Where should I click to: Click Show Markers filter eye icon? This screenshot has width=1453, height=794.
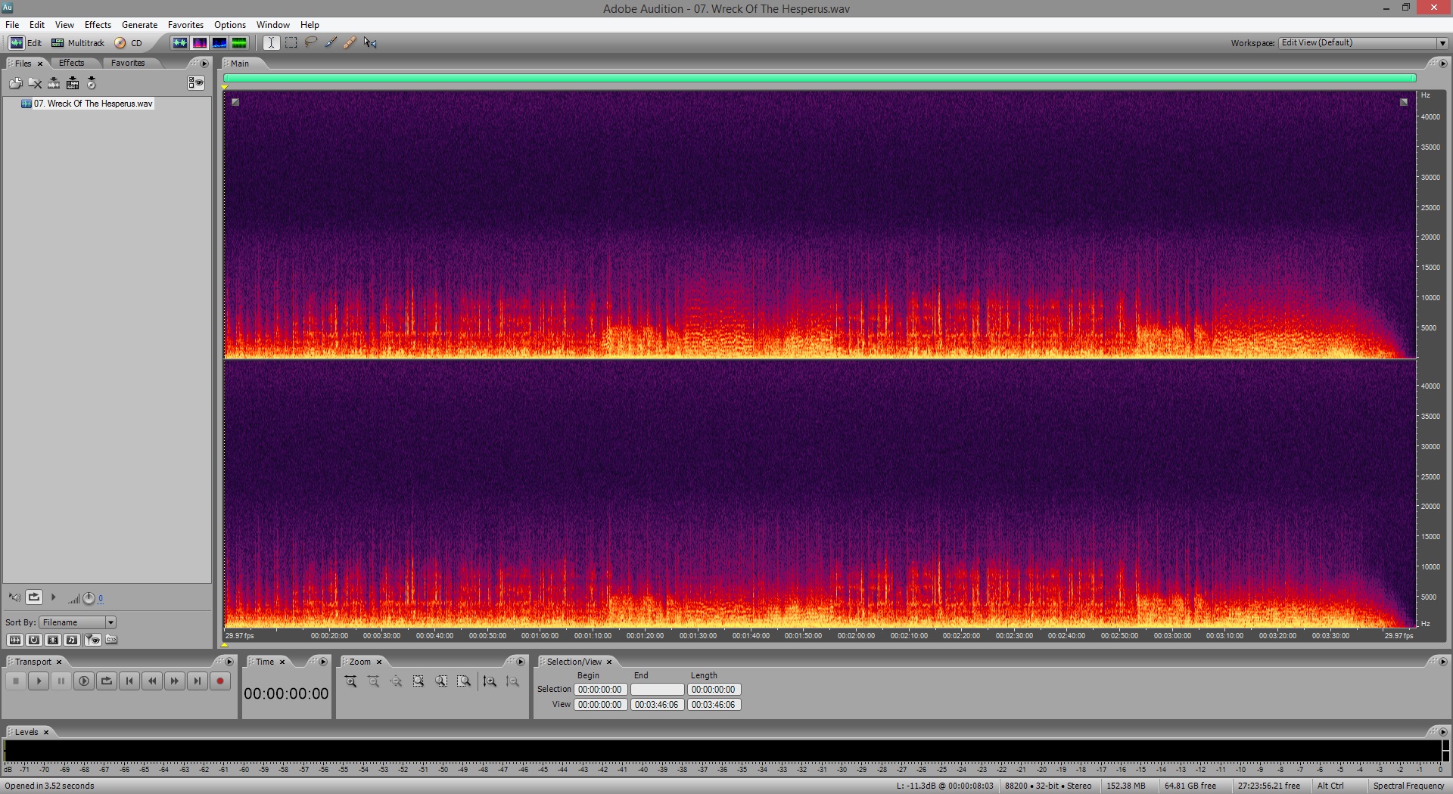[92, 640]
